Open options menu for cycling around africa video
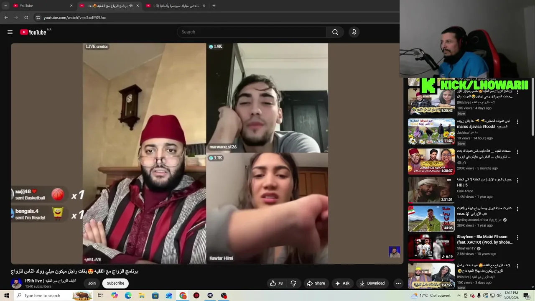 517,209
